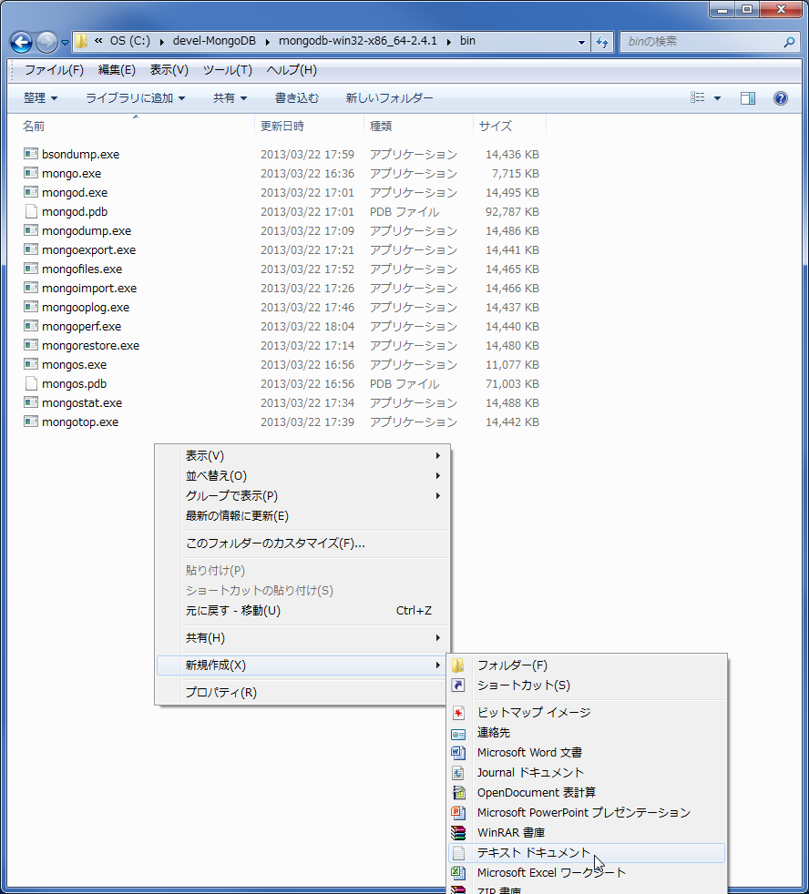Expand the 表示(V) context menu submenu
Viewport: 809px width, 894px height.
302,455
